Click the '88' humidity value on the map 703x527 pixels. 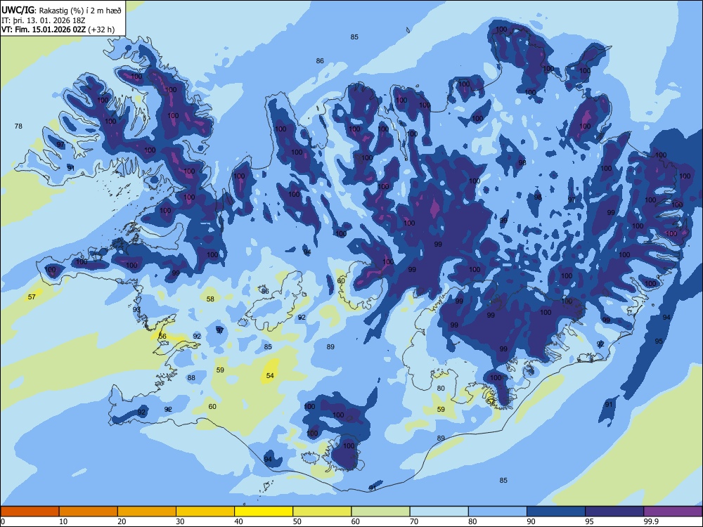point(191,378)
